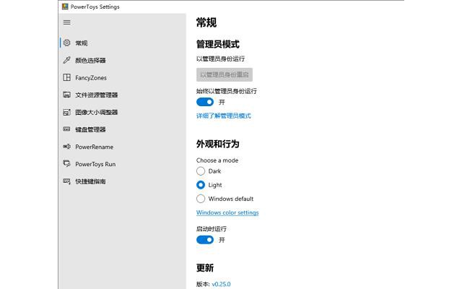Open the Windows color settings link
The image size is (462, 289).
coord(227,212)
